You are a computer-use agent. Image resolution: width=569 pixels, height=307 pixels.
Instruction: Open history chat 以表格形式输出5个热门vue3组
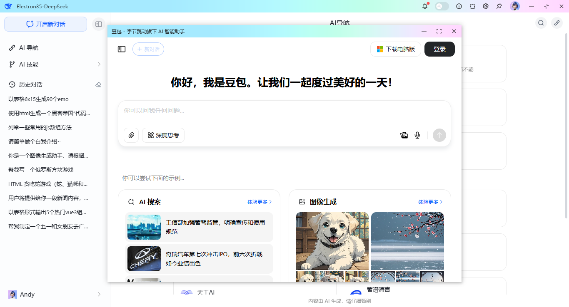pyautogui.click(x=47, y=212)
